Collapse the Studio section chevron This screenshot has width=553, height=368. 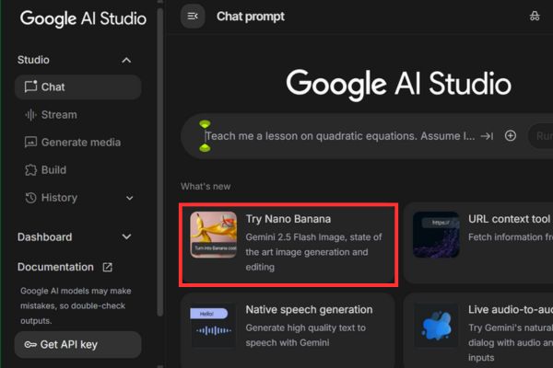tap(126, 60)
